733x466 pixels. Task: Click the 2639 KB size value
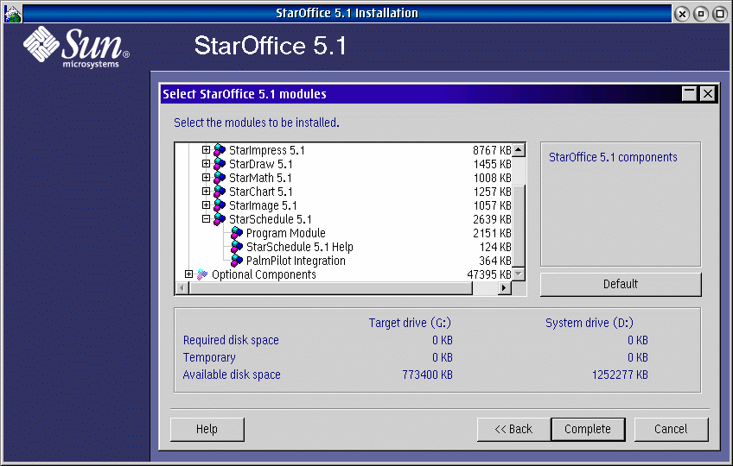click(x=492, y=219)
